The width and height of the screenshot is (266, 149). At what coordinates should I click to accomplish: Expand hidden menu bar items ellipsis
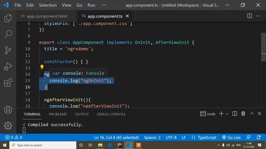(x=104, y=5)
